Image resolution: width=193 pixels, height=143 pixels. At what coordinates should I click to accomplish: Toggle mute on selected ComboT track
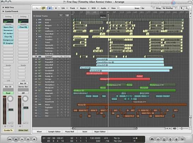point(65,56)
